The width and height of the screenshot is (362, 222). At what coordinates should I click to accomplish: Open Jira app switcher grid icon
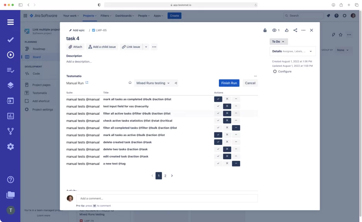click(x=25, y=16)
